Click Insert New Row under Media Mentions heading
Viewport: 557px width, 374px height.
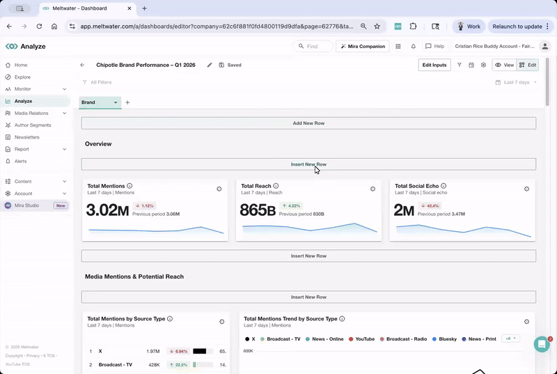(x=308, y=297)
